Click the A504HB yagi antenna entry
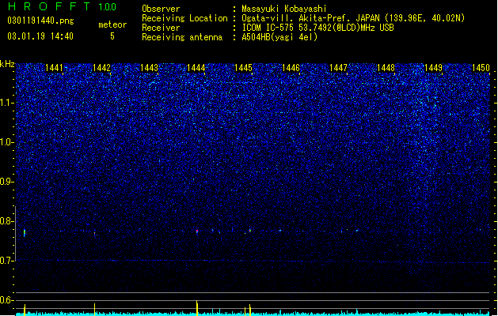This screenshot has width=498, height=316. click(279, 37)
